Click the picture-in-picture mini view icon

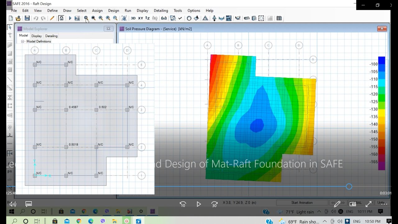click(353, 204)
